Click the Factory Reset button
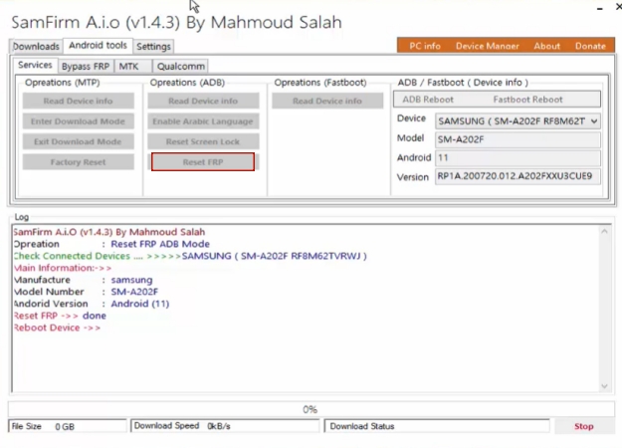 (x=79, y=162)
